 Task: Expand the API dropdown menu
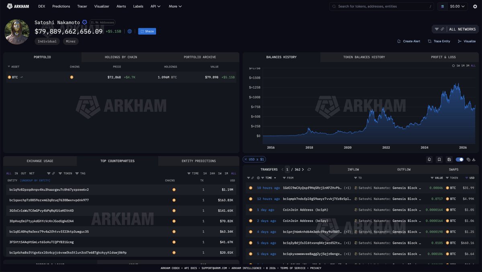click(x=155, y=6)
